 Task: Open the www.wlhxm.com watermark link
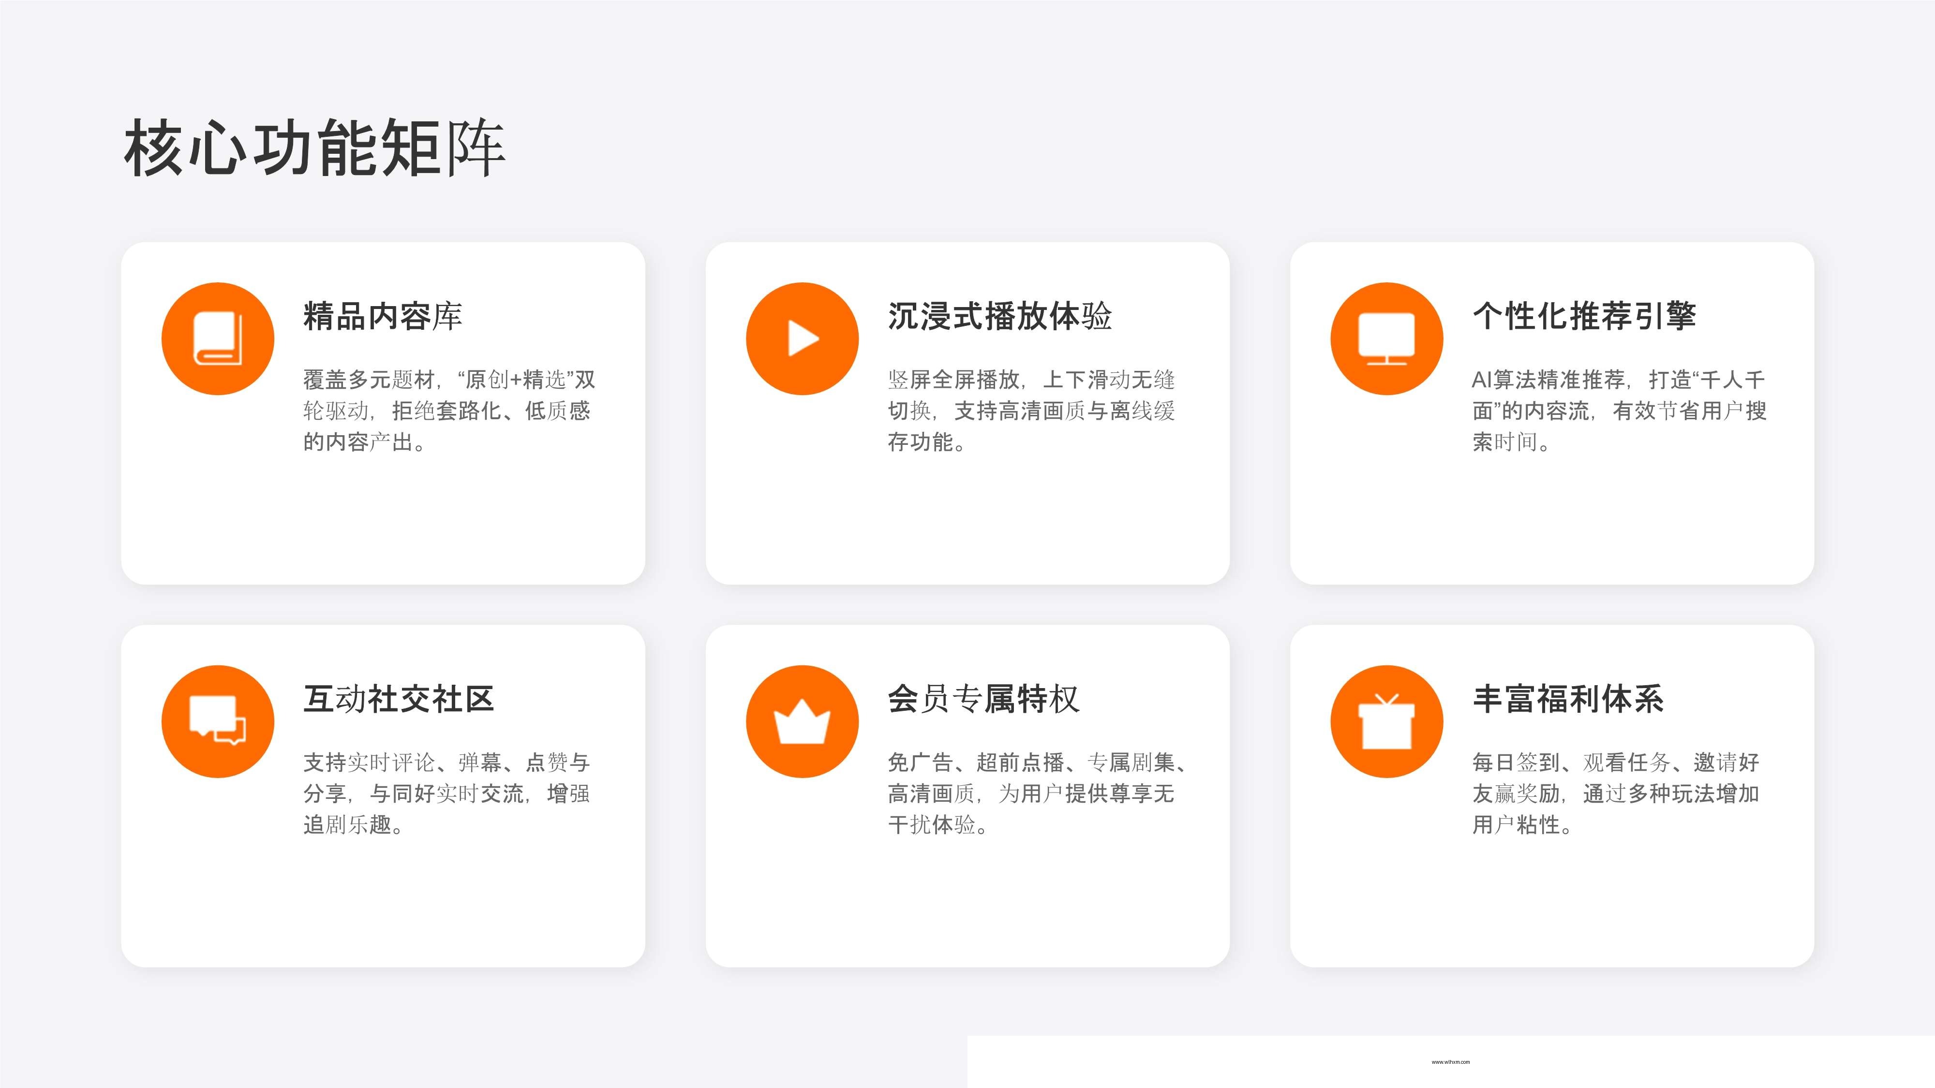click(x=1450, y=1062)
